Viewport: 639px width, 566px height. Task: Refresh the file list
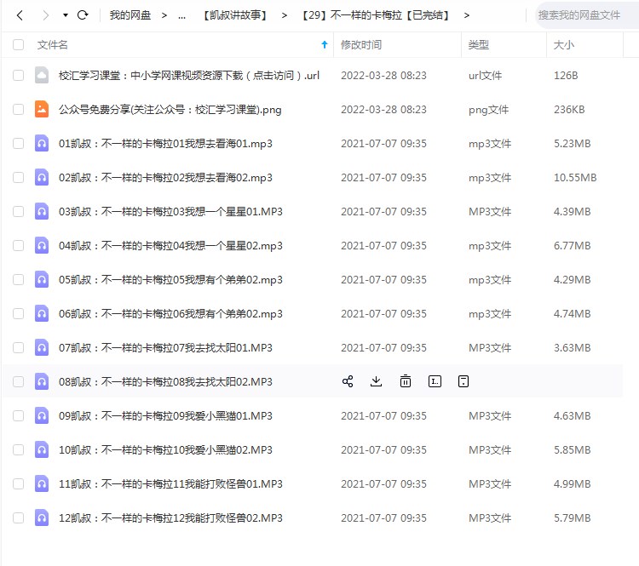point(83,15)
